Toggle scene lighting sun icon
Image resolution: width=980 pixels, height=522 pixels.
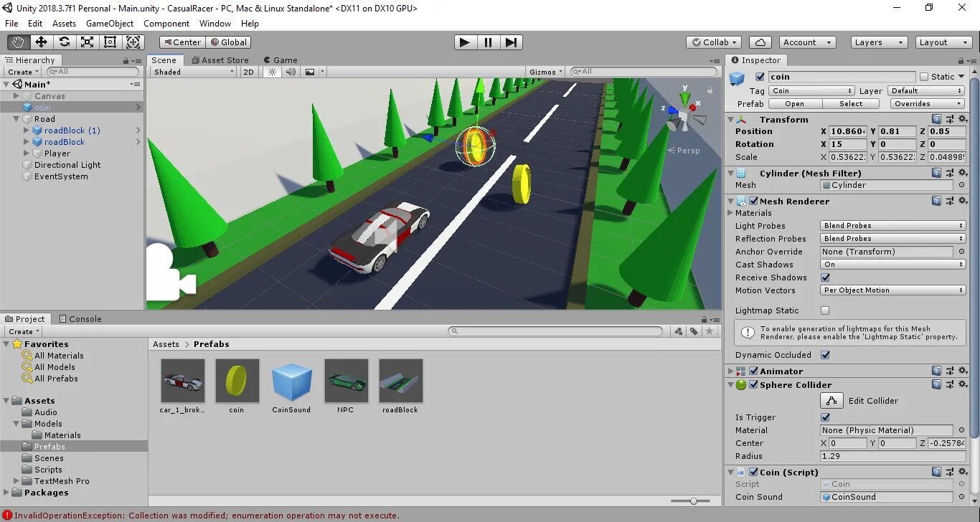coord(271,72)
